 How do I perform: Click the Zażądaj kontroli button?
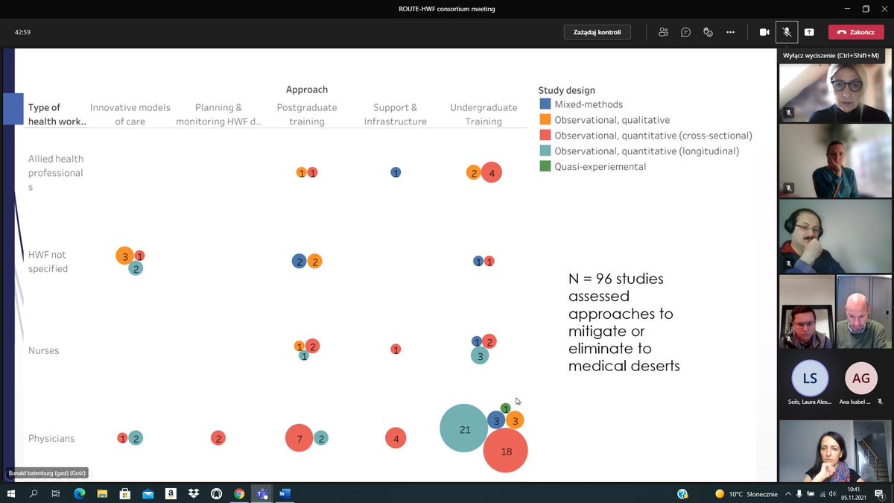(x=597, y=32)
